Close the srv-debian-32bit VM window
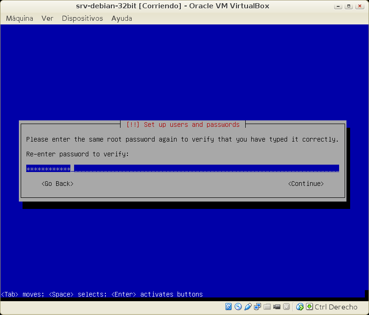The width and height of the screenshot is (369, 315). (359, 6)
